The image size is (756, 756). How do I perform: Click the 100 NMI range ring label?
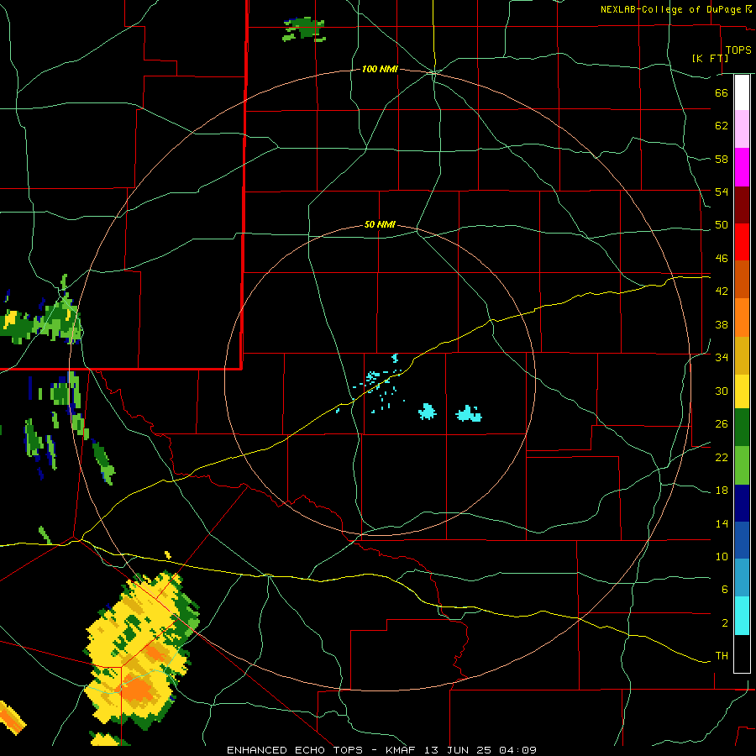(x=380, y=70)
